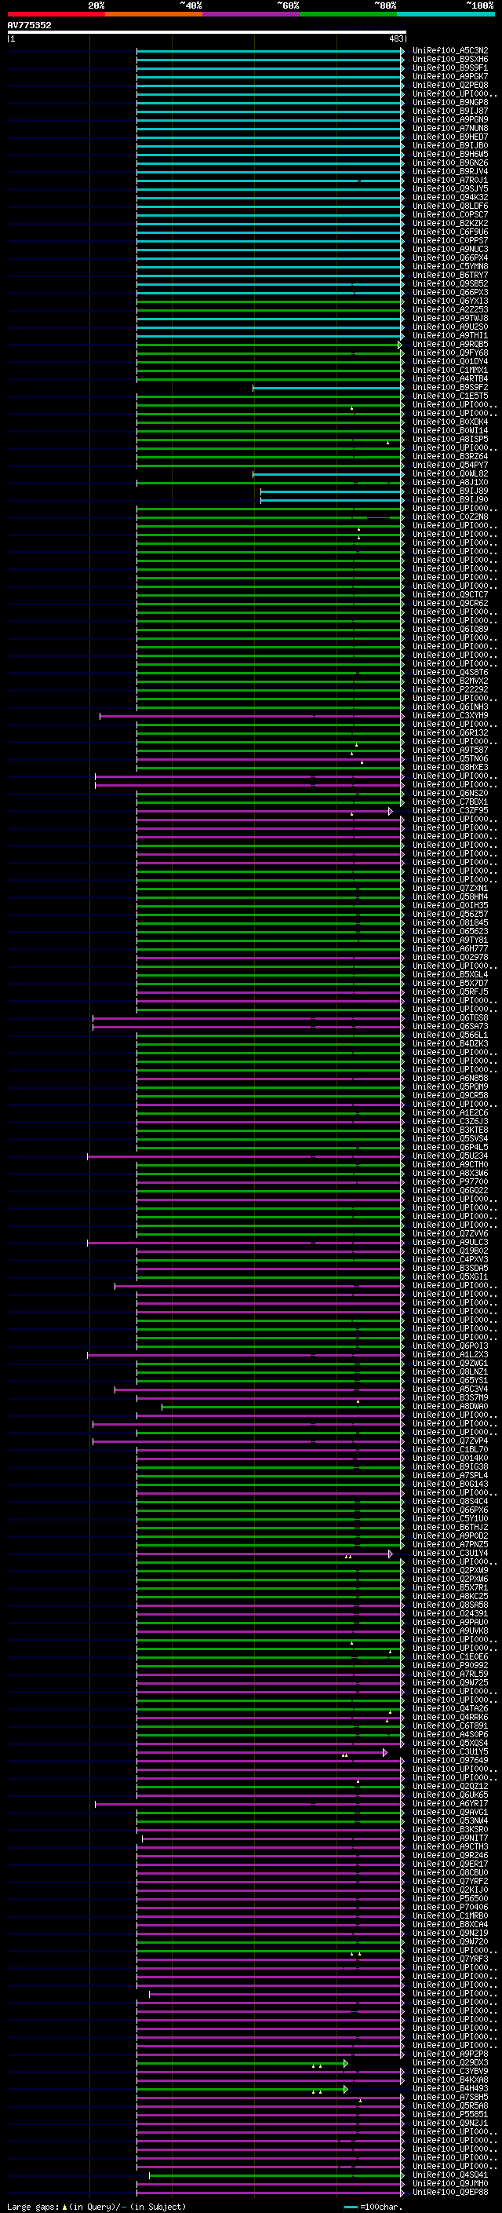Open the UniRef100_Q9SJY5 entry

click(x=450, y=189)
